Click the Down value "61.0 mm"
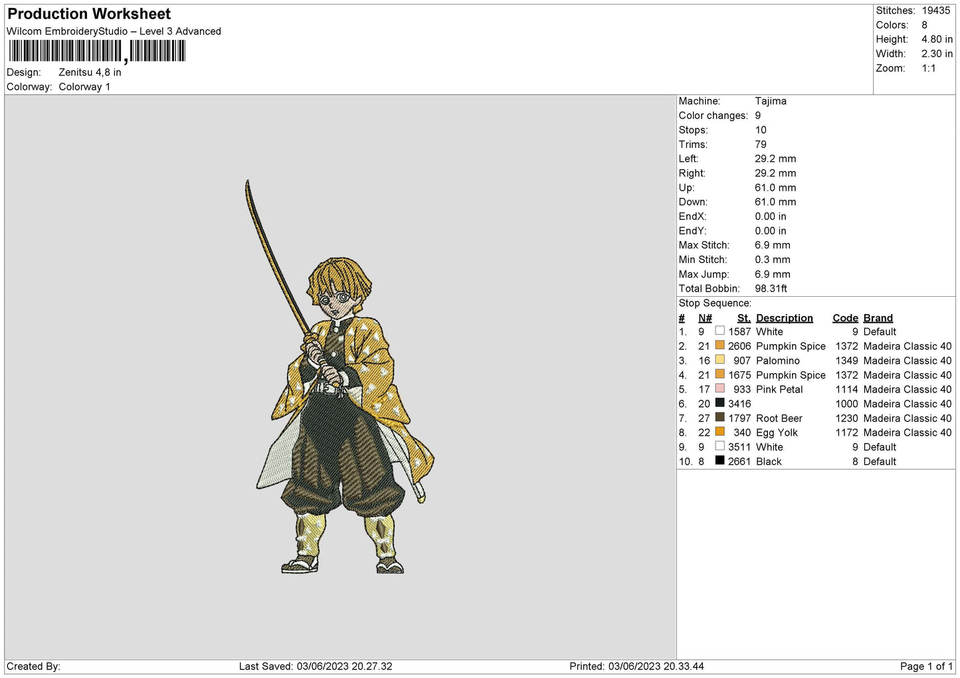The height and width of the screenshot is (678, 960). [x=775, y=202]
